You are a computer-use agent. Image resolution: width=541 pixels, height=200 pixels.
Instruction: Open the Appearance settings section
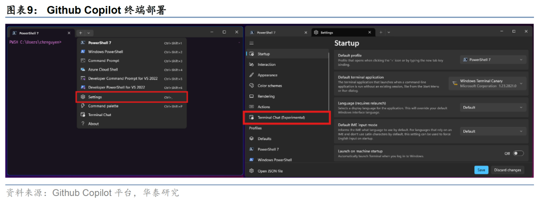pos(267,75)
